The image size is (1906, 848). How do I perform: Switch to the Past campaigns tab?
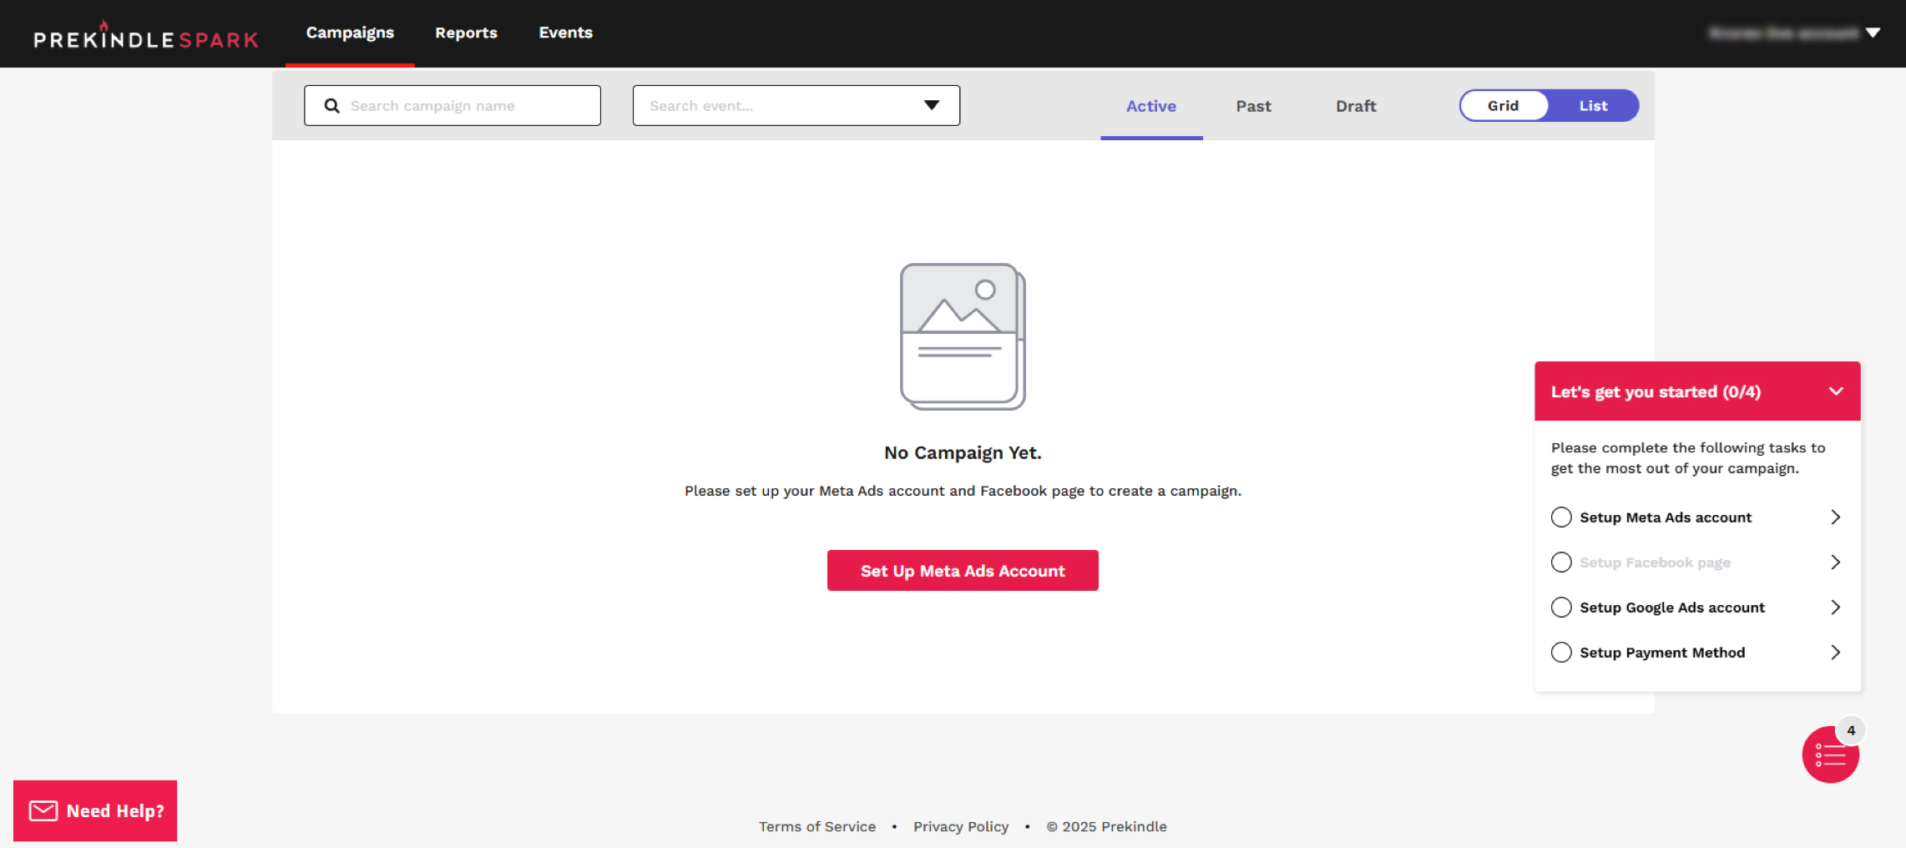pyautogui.click(x=1253, y=106)
